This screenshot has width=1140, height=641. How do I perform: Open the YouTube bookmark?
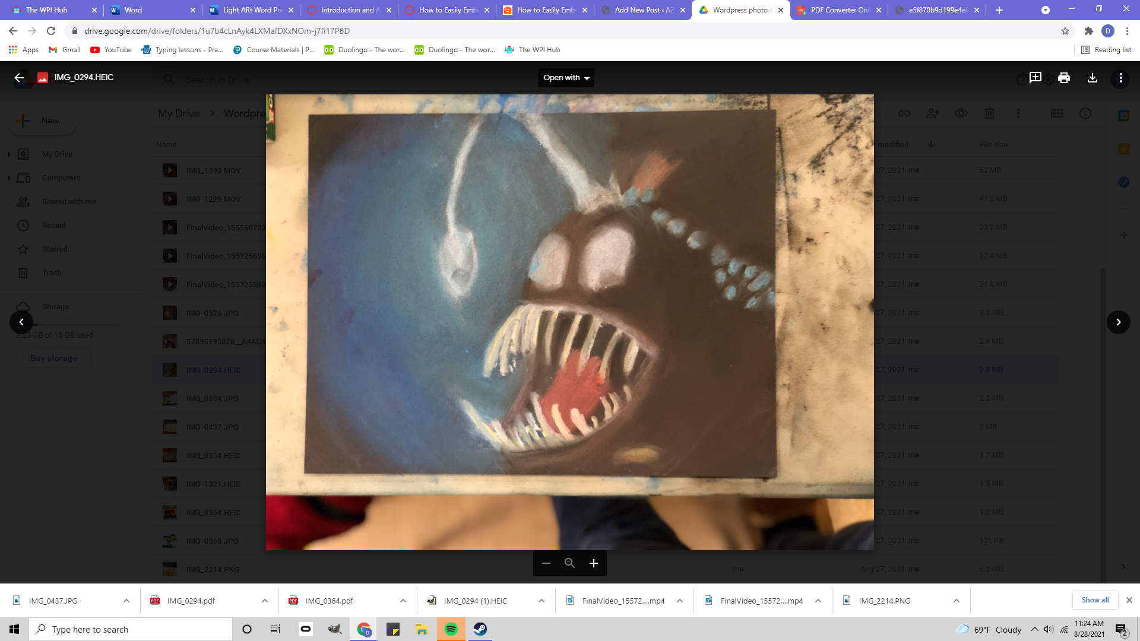pos(111,50)
